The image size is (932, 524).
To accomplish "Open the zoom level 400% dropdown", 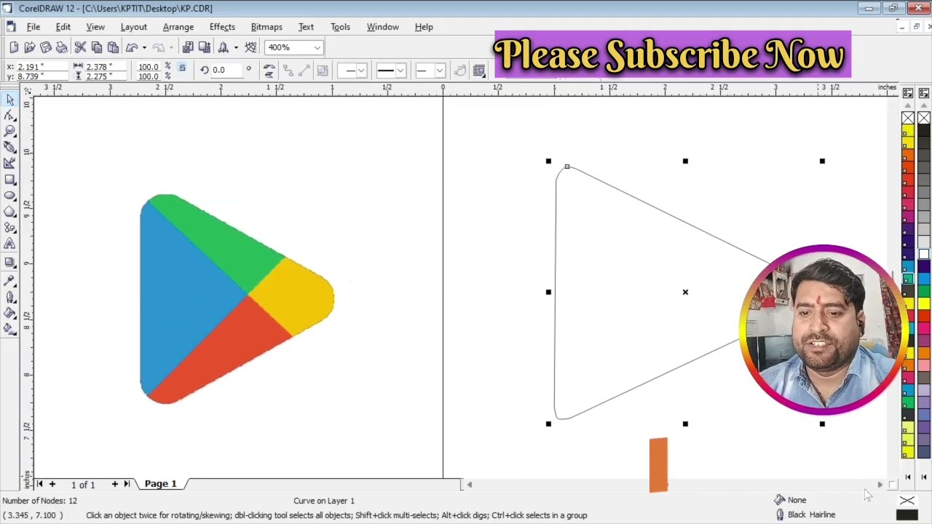I will tap(317, 47).
